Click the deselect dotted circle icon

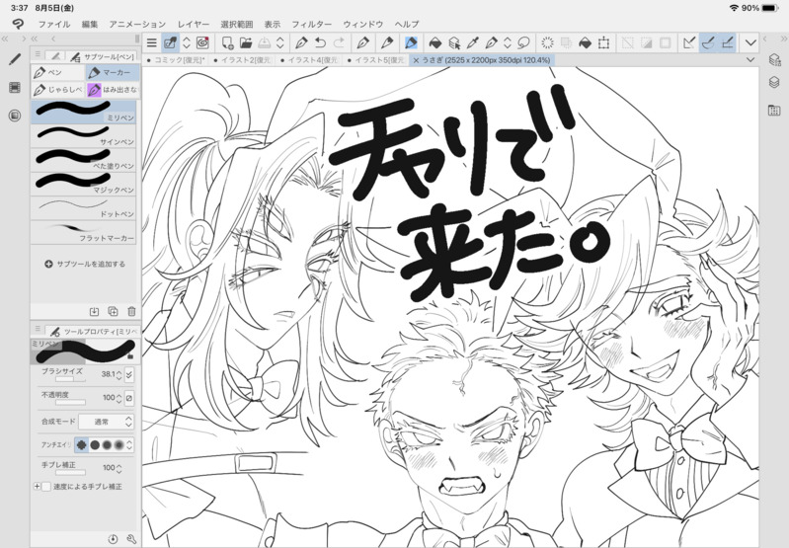pyautogui.click(x=547, y=43)
